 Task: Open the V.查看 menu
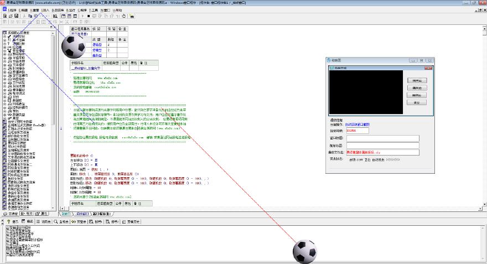click(x=34, y=11)
